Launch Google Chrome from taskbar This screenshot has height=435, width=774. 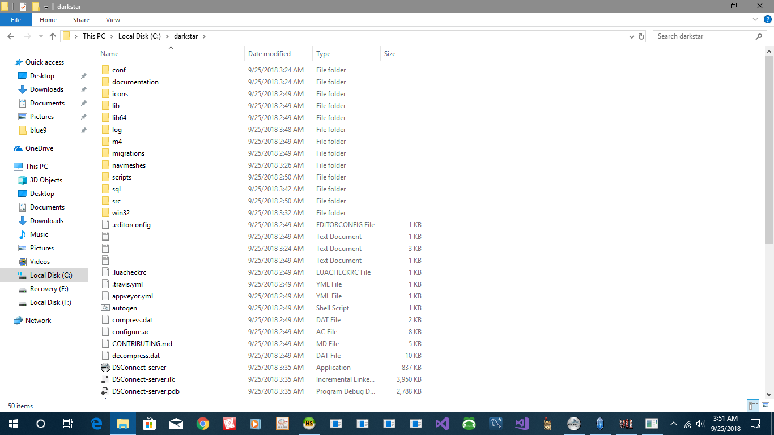click(203, 424)
